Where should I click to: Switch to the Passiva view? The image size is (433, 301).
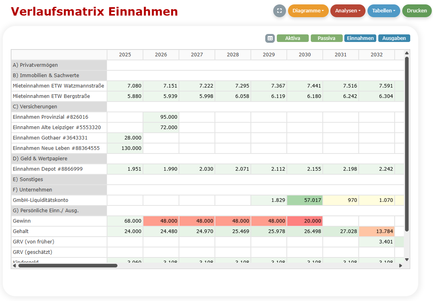(x=326, y=38)
